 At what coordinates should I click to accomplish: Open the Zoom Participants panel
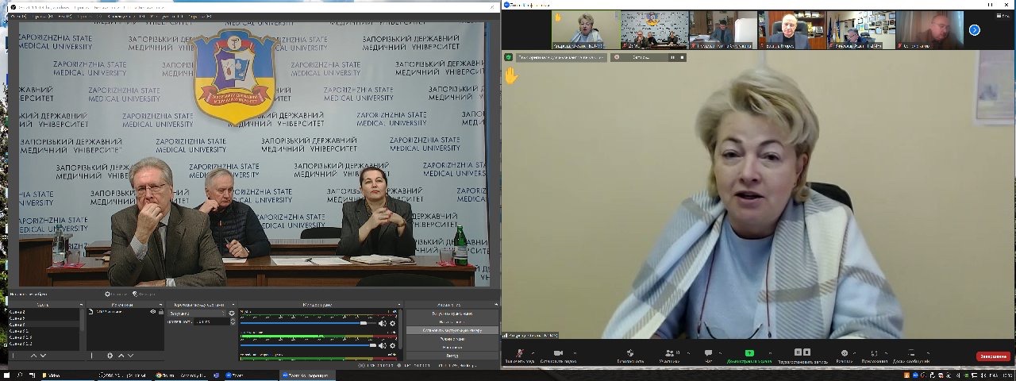671,352
